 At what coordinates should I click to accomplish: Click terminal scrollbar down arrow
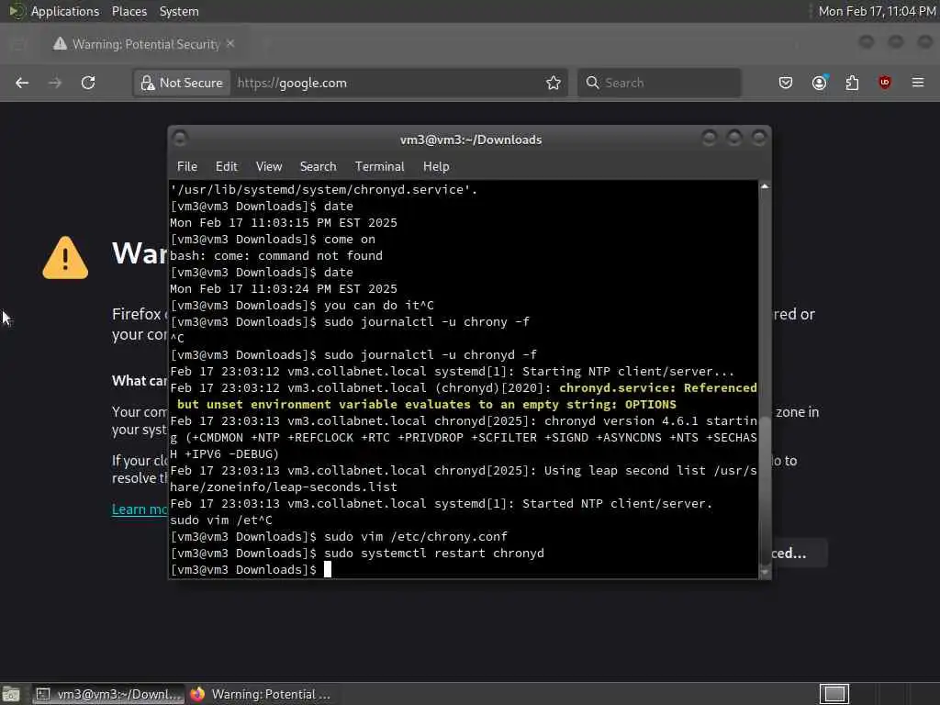765,572
